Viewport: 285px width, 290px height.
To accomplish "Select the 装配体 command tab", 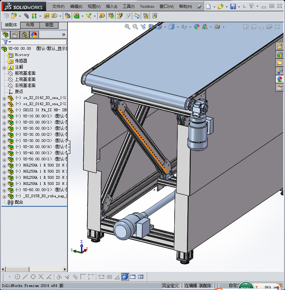I will pos(11,25).
